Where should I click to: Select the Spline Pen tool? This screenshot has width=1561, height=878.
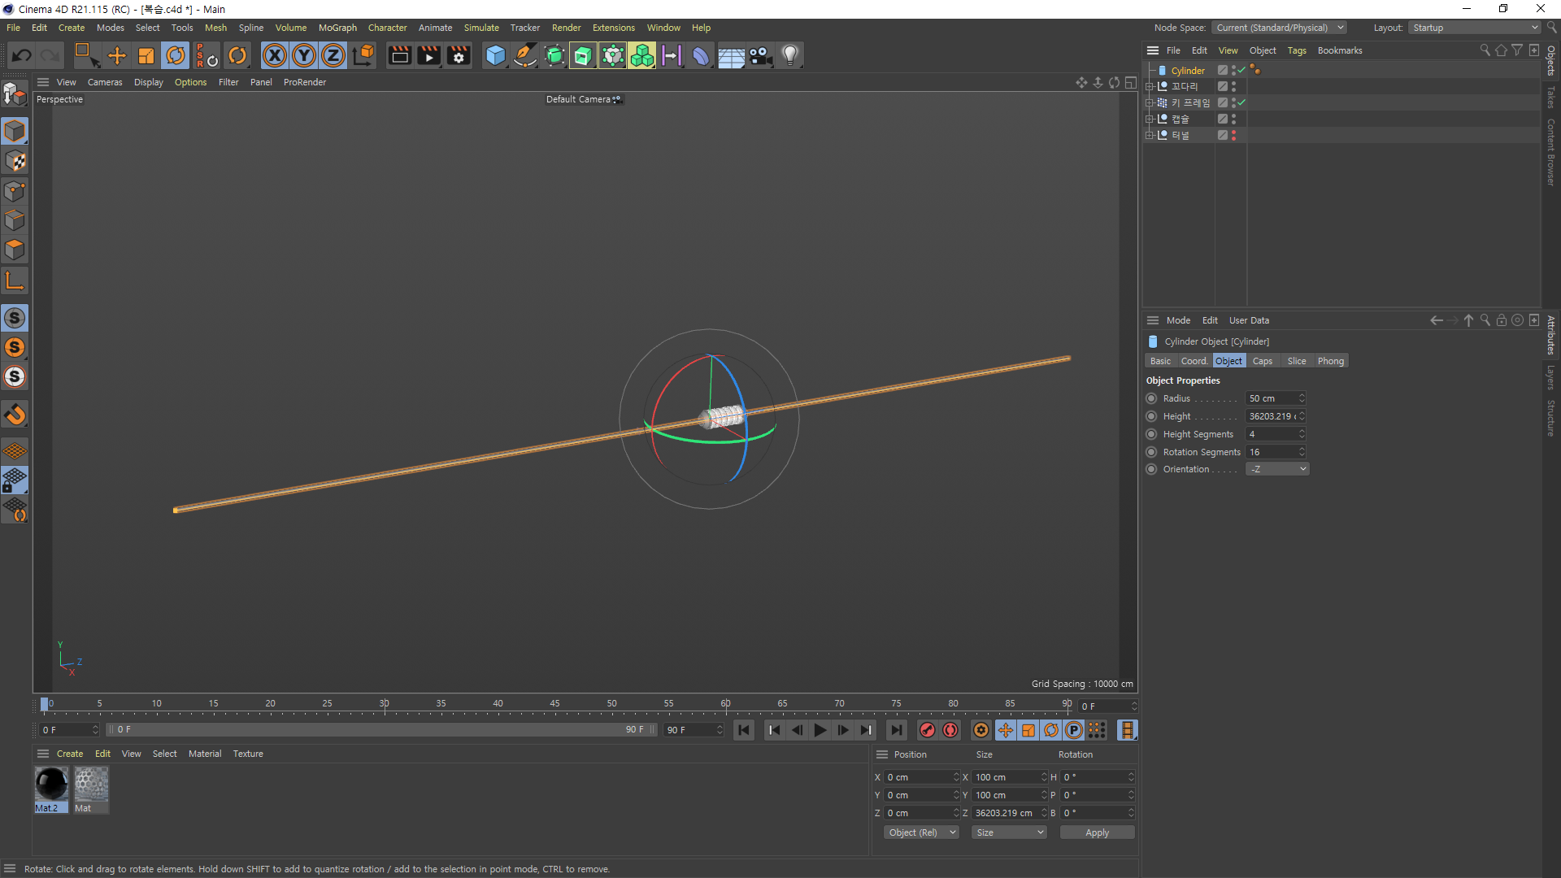click(x=525, y=55)
